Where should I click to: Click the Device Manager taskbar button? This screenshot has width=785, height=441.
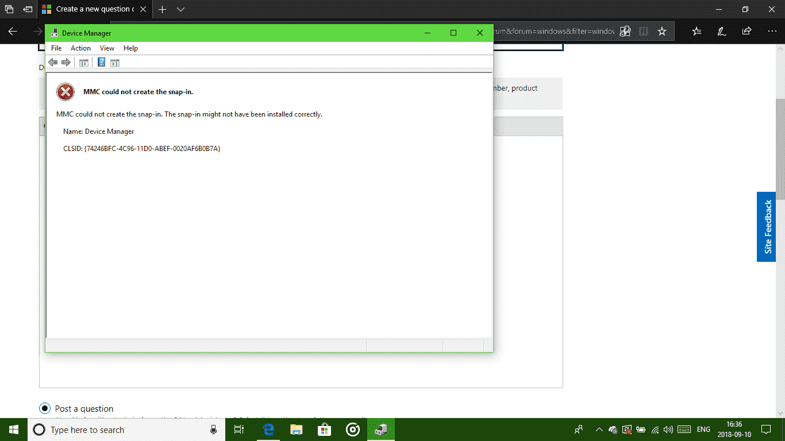(381, 430)
